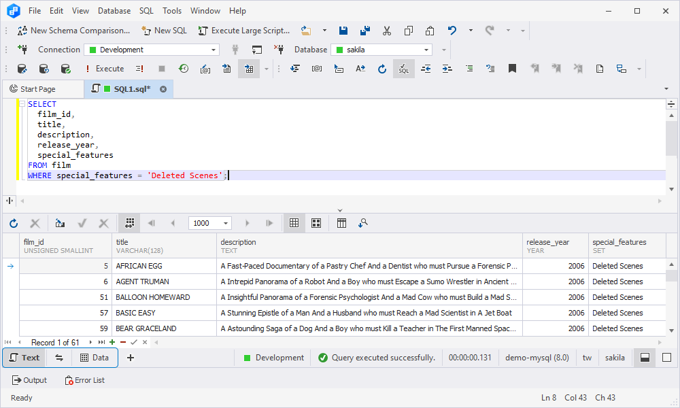Toggle the auto-fit columns width icon

pos(129,223)
